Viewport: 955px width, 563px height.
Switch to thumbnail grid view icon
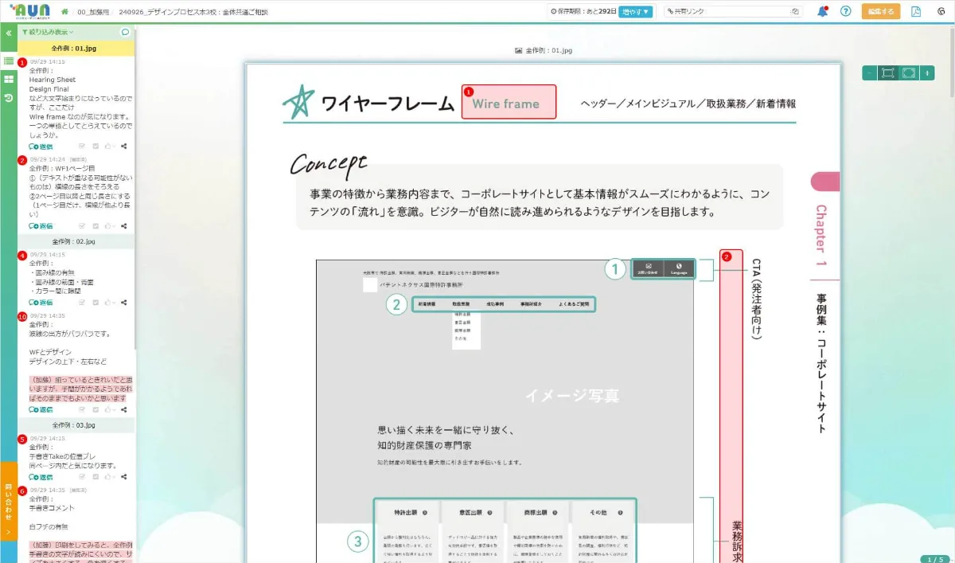(x=9, y=80)
